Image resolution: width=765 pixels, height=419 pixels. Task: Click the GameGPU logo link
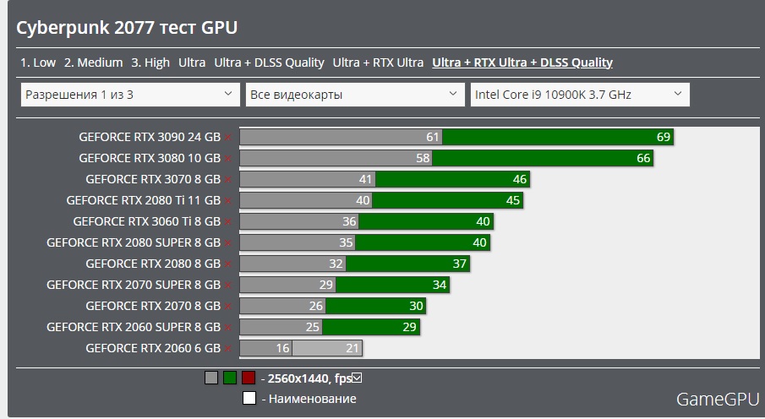pos(715,398)
